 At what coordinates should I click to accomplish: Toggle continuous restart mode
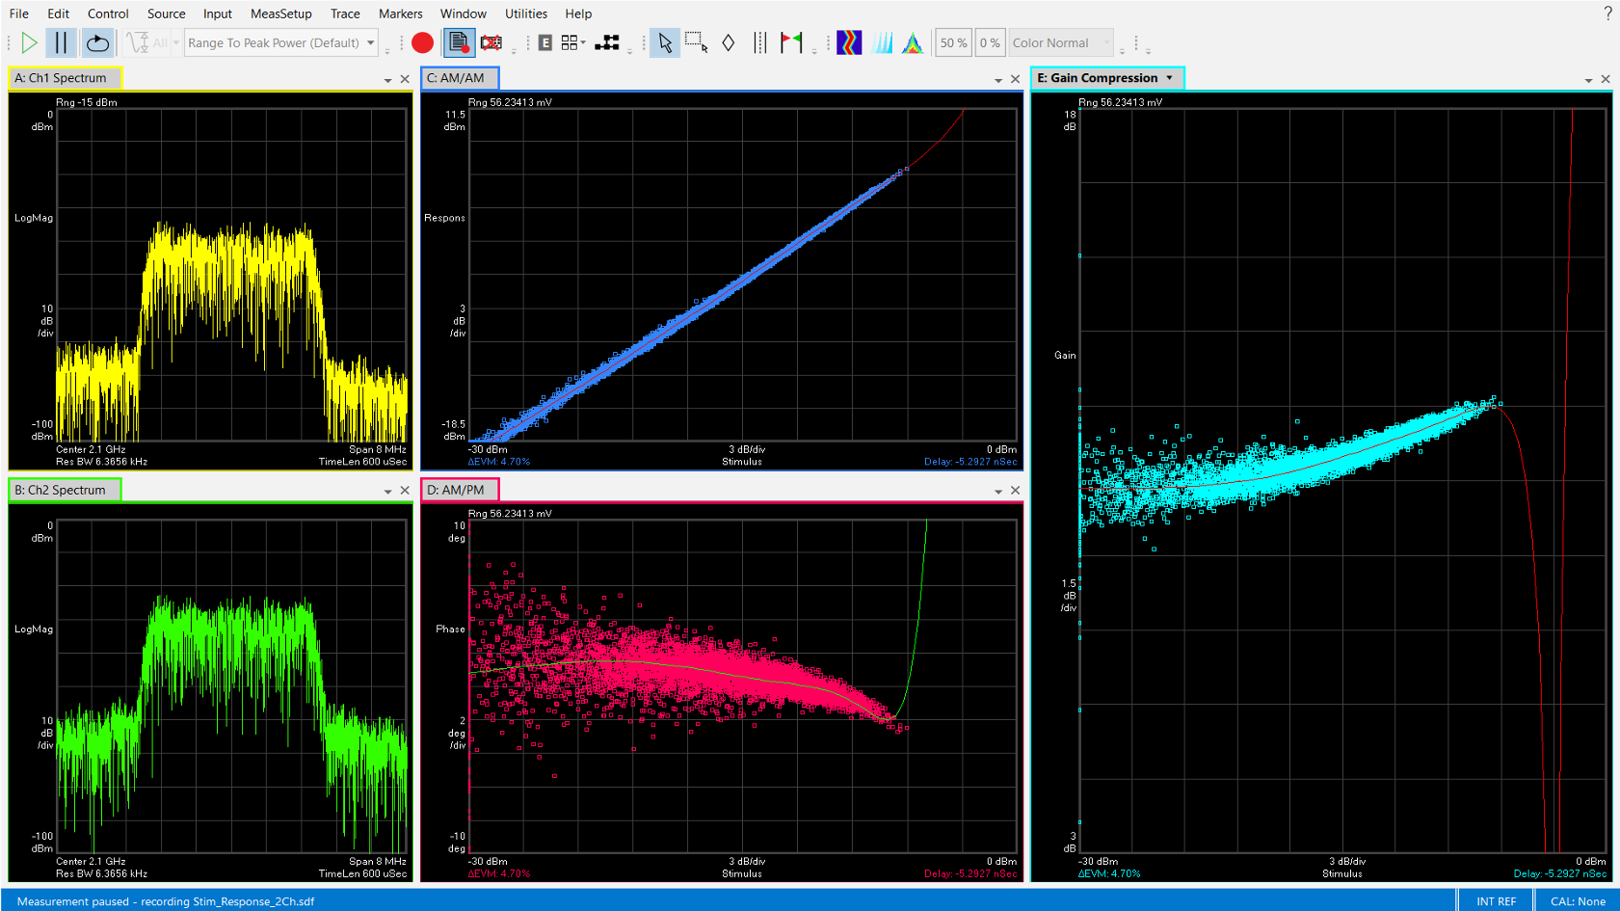(97, 42)
